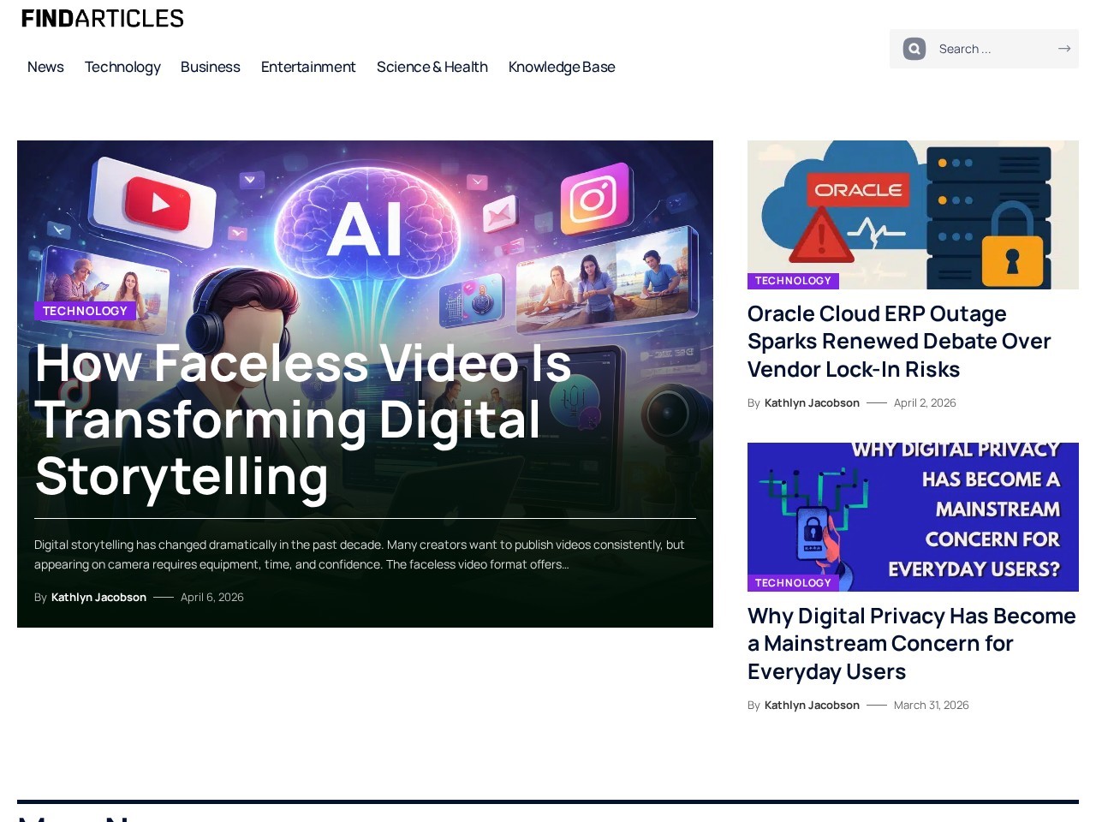Image resolution: width=1096 pixels, height=822 pixels.
Task: Click author Kathlyn Jacobson on featured article
Action: pyautogui.click(x=98, y=598)
